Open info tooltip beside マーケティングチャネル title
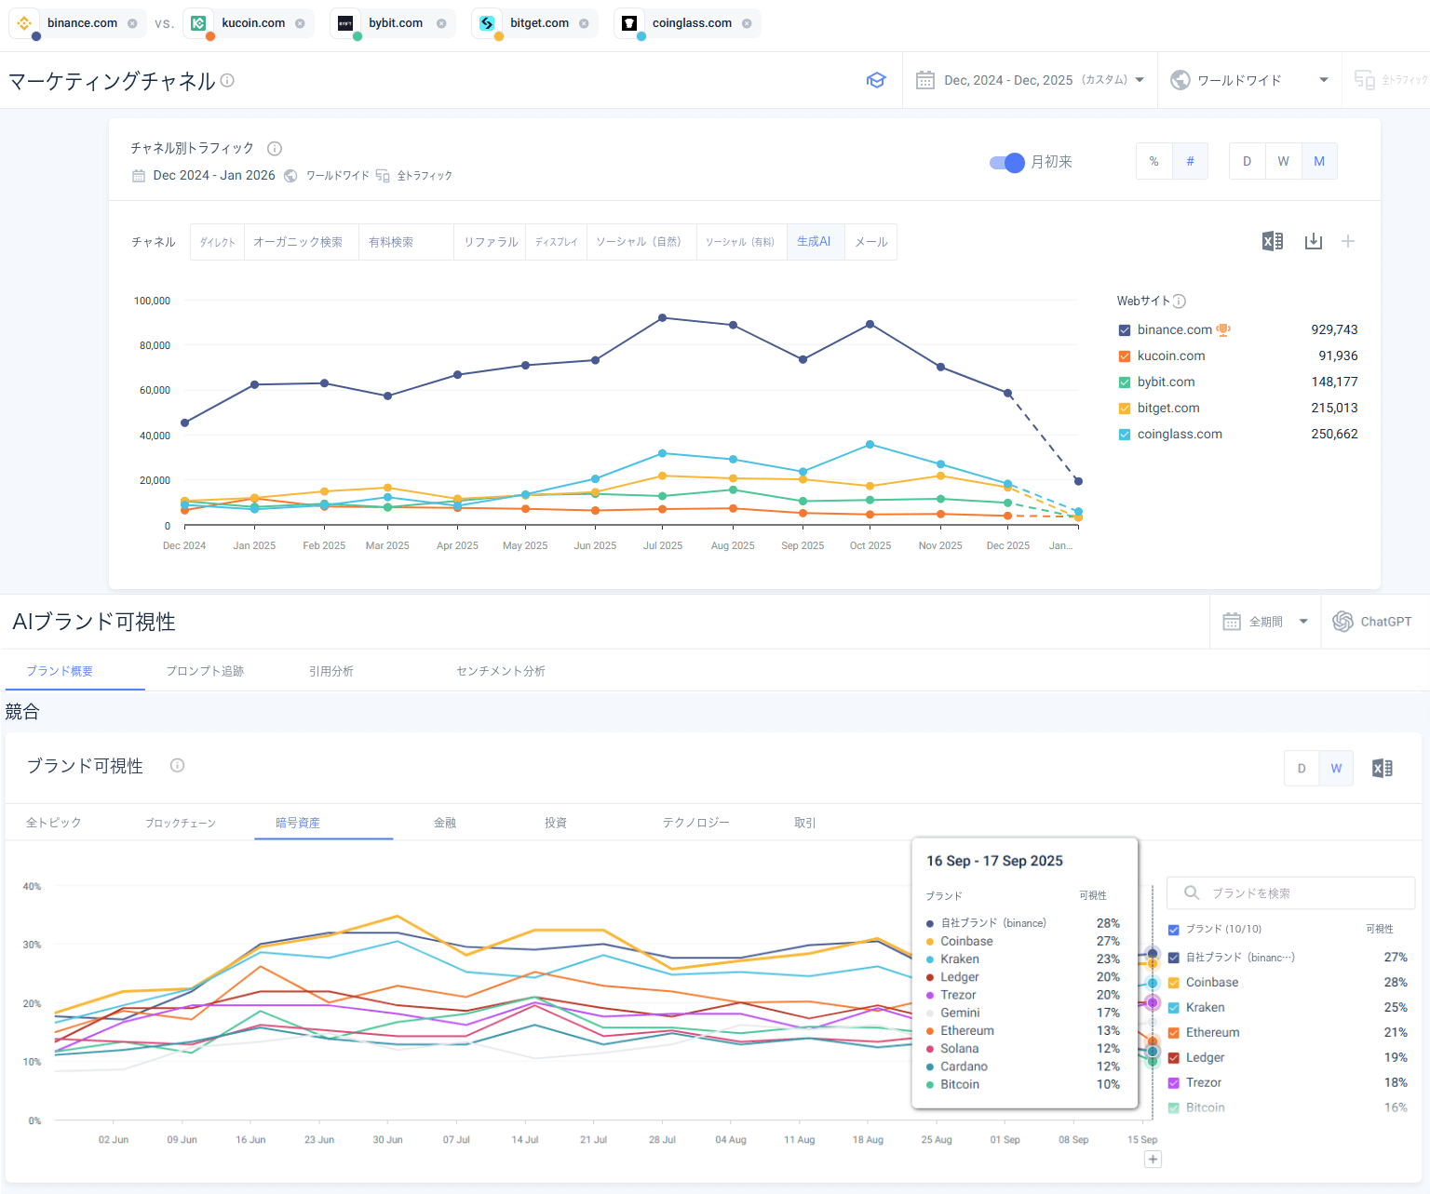This screenshot has height=1194, width=1430. pos(227,81)
